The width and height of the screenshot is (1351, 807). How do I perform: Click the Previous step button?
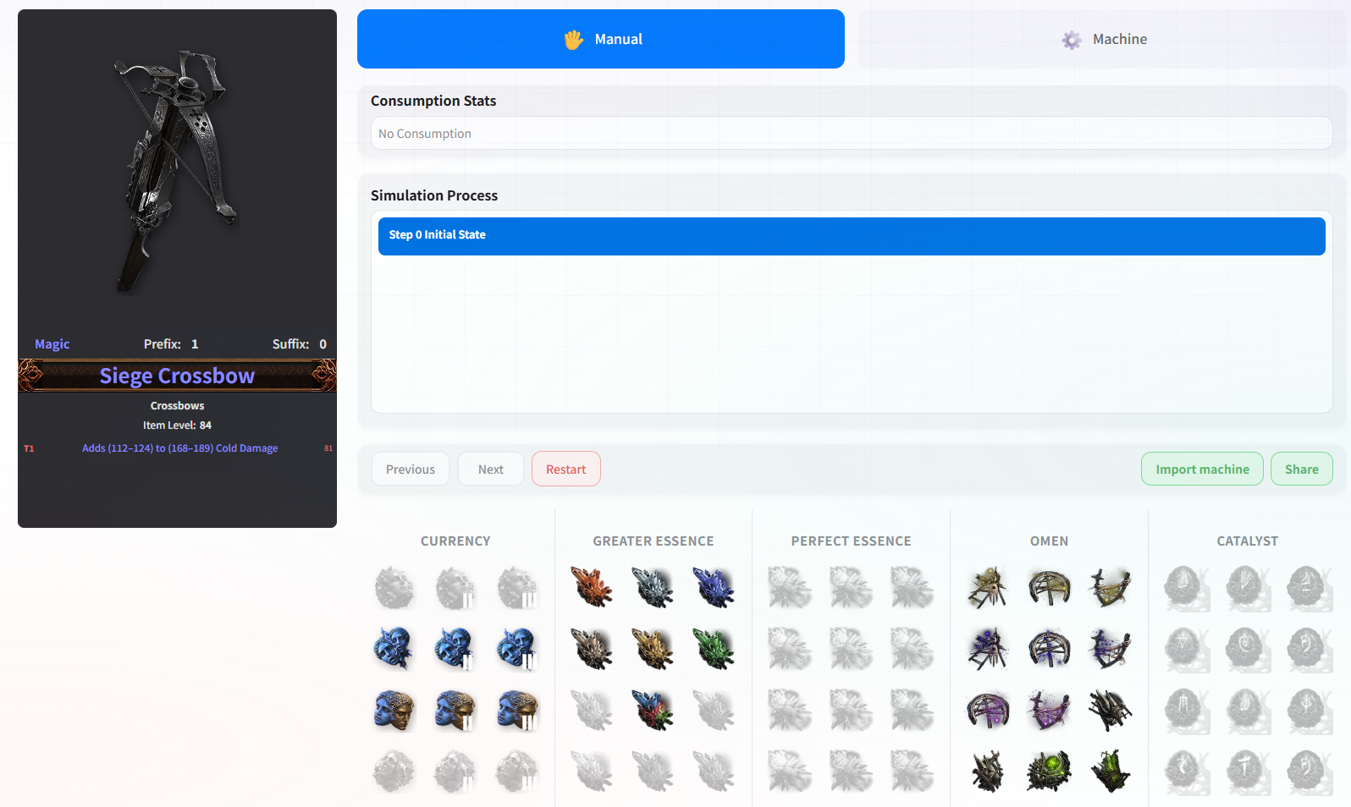(x=411, y=469)
